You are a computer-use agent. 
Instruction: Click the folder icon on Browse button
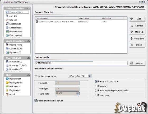click(132, 63)
